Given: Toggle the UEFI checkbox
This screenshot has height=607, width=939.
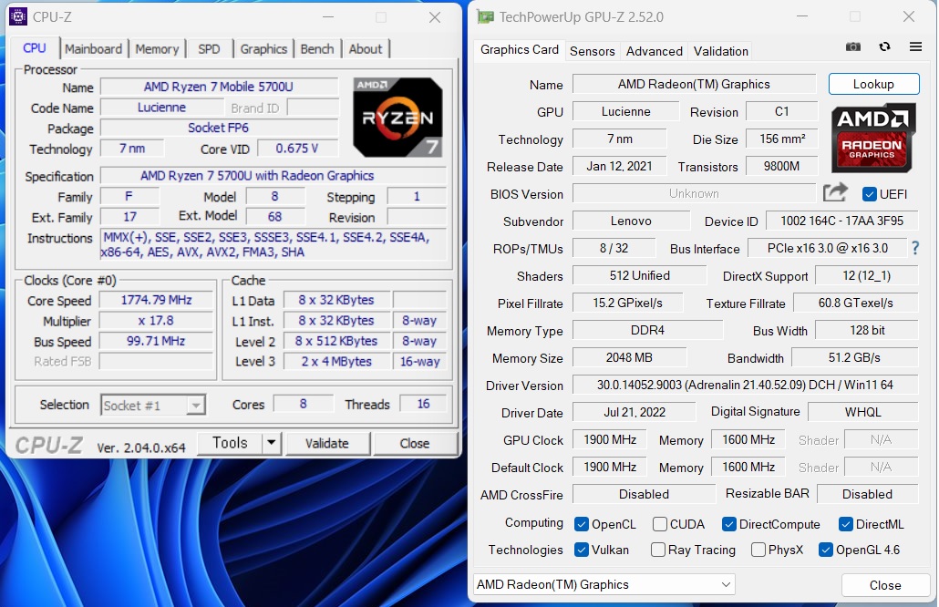Looking at the screenshot, I should point(870,194).
